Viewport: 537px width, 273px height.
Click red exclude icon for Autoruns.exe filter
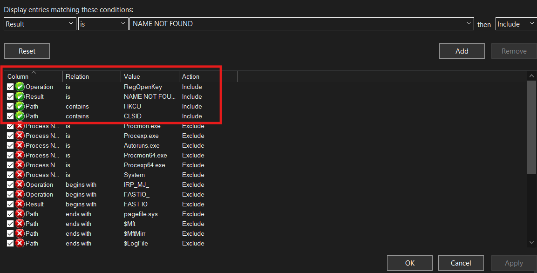(20, 145)
